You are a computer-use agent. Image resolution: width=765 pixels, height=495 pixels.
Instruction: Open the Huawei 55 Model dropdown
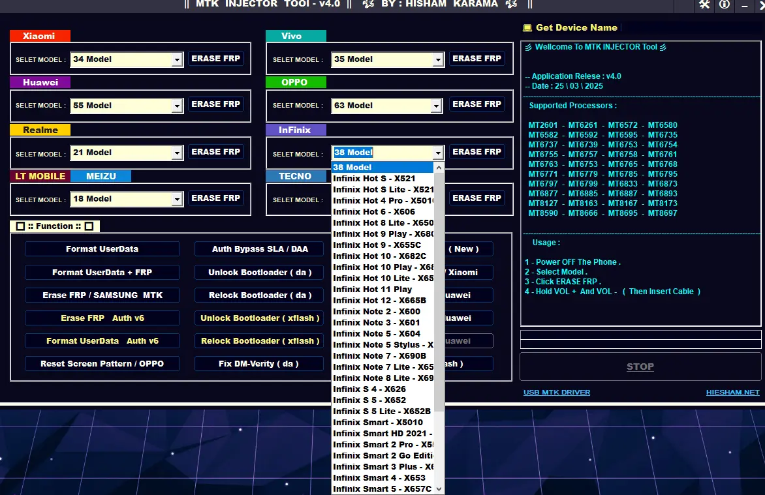(x=177, y=106)
